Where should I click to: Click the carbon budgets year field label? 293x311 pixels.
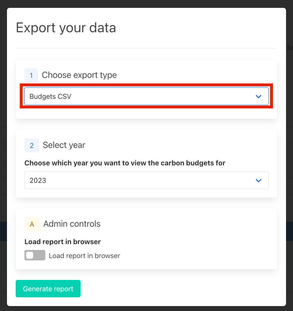click(125, 163)
